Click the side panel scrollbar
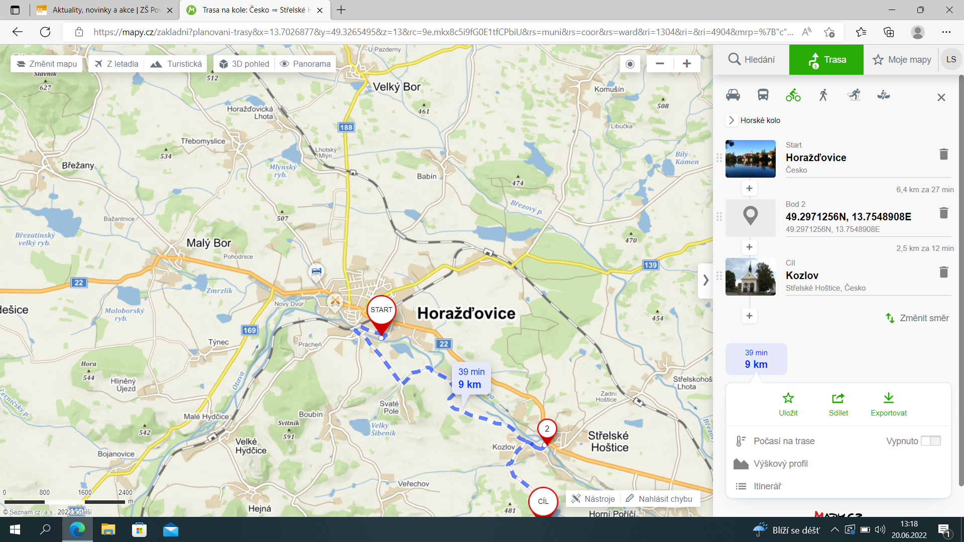Viewport: 964px width, 542px height. pyautogui.click(x=961, y=281)
